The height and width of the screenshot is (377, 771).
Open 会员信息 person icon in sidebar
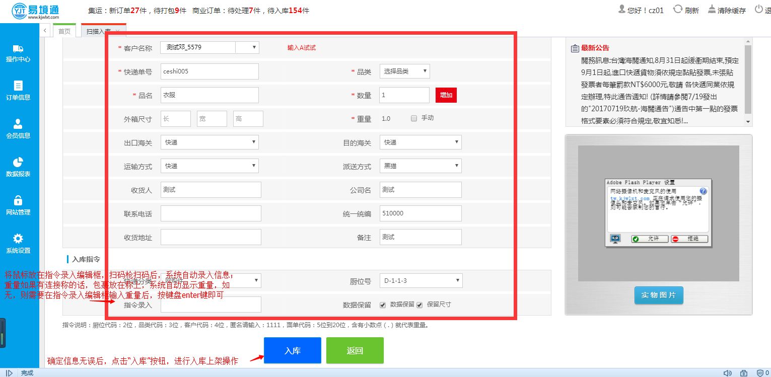pyautogui.click(x=18, y=124)
